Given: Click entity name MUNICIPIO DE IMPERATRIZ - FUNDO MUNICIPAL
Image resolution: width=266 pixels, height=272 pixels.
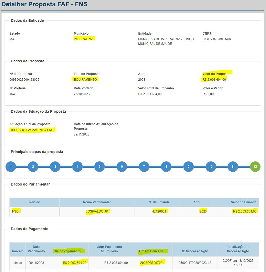Looking at the screenshot, I should click(x=166, y=41).
